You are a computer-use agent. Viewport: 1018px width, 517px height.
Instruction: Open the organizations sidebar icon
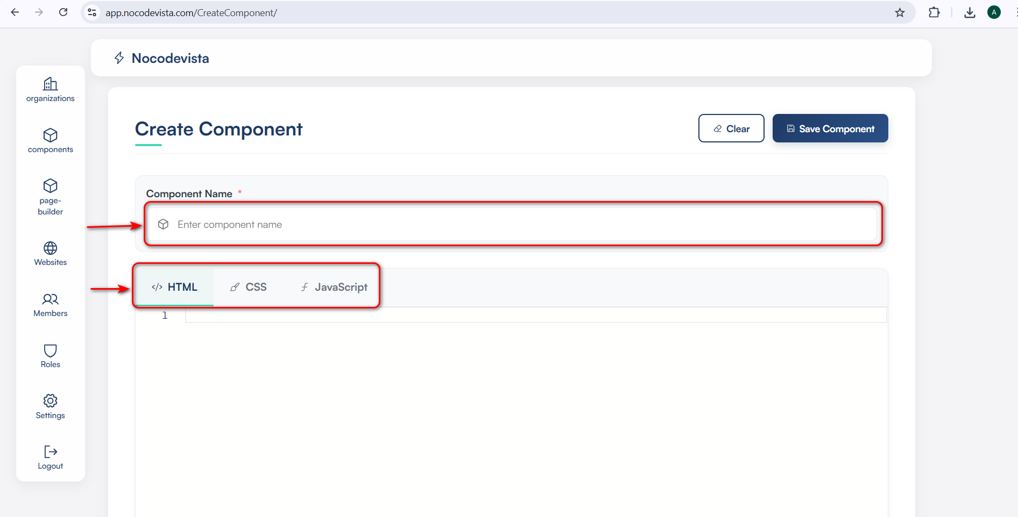tap(50, 84)
